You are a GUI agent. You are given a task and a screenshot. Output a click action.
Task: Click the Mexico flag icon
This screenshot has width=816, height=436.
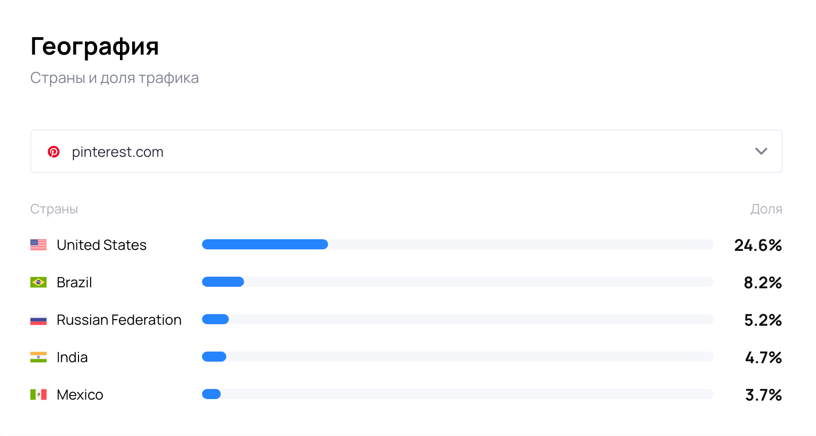pyautogui.click(x=38, y=395)
